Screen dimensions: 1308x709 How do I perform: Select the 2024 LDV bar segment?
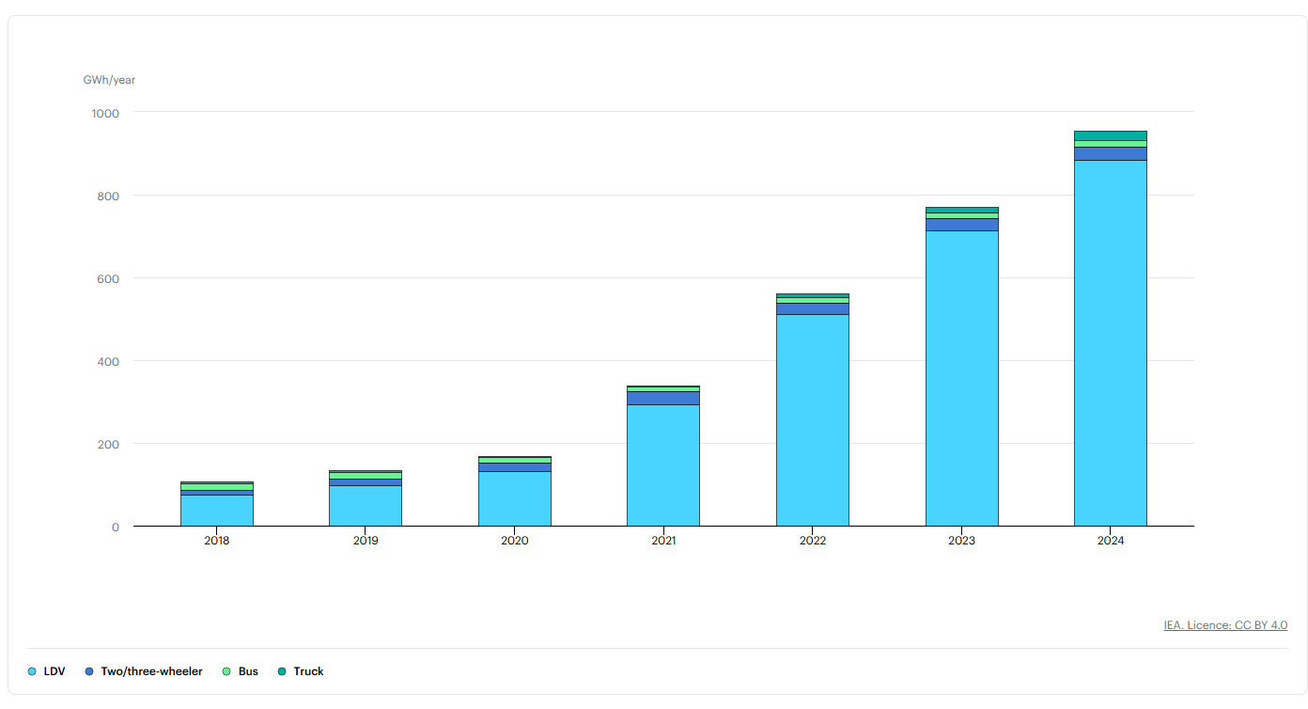tap(1111, 343)
